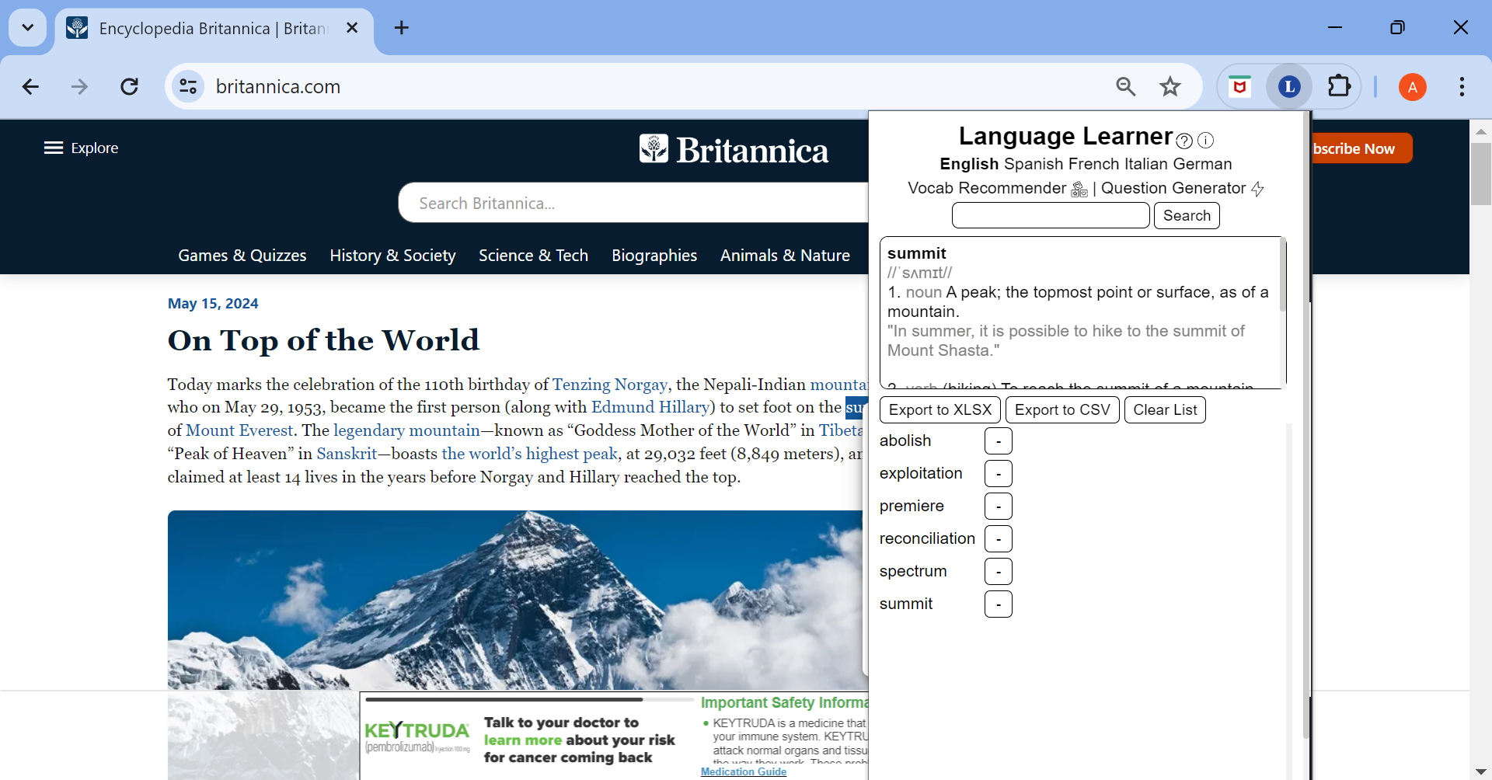Click the definition box scrollbar

click(1282, 276)
